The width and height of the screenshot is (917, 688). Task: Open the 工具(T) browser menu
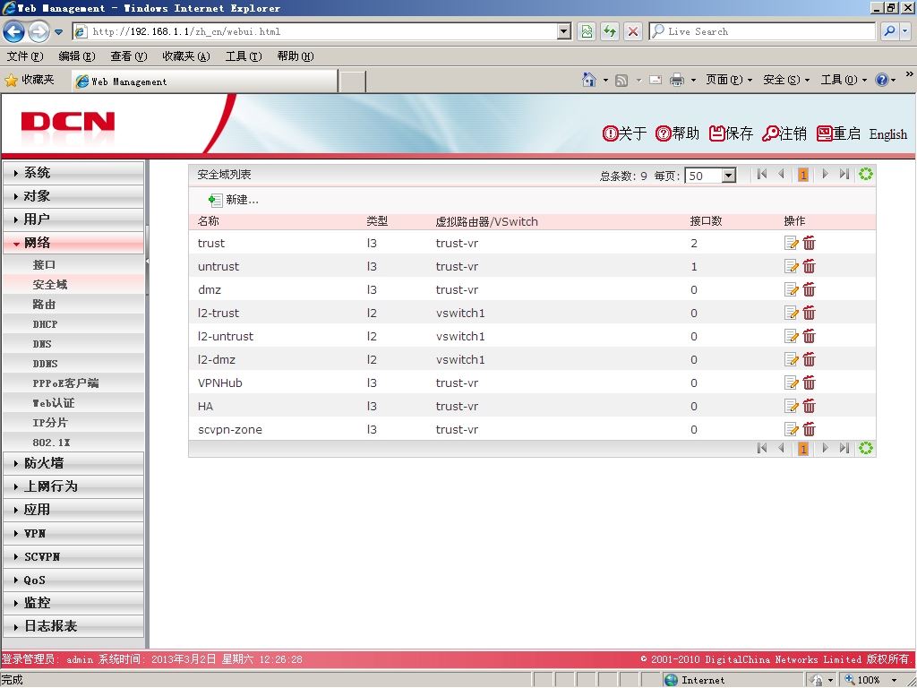point(244,56)
